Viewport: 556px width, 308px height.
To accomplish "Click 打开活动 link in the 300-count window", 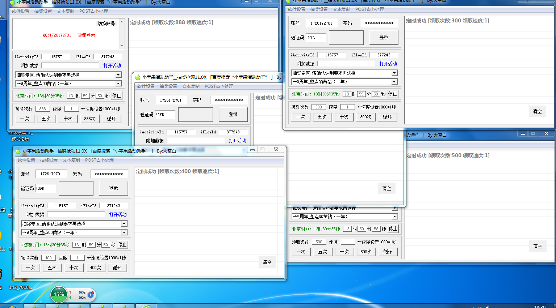I will [388, 64].
